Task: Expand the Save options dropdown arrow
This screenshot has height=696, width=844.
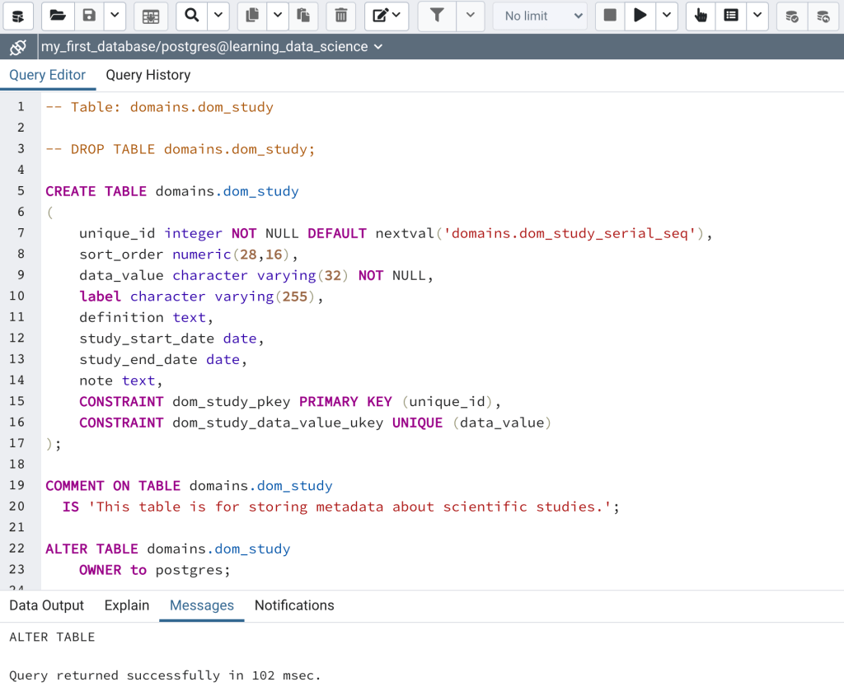Action: coord(114,16)
